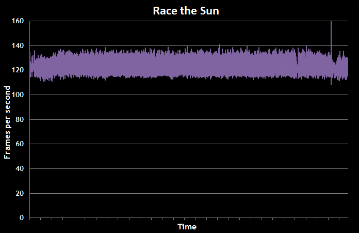Viewport: 359px width, 233px height.
Task: Select the Time axis label
Action: tap(187, 227)
